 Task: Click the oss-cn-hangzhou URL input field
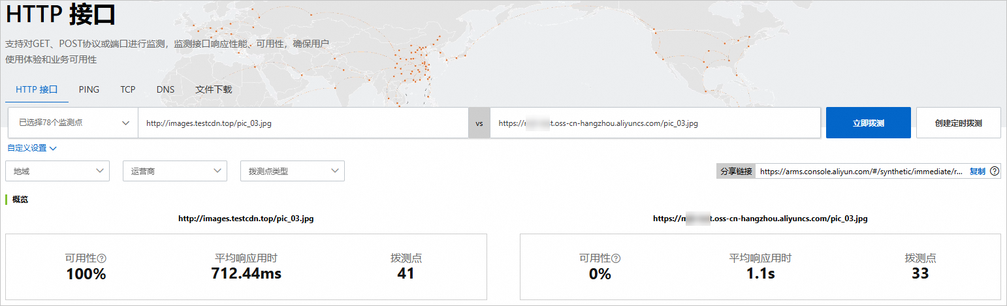click(x=655, y=123)
